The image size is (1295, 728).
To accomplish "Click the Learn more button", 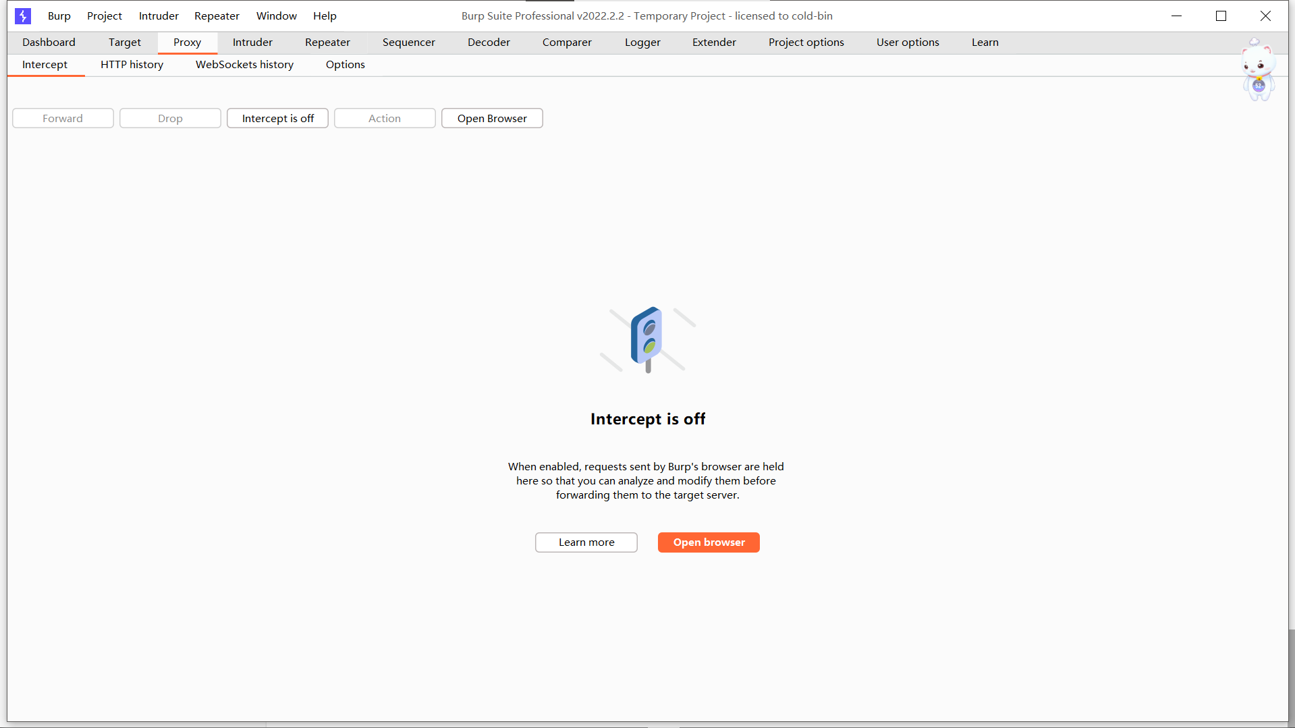I will coord(586,542).
